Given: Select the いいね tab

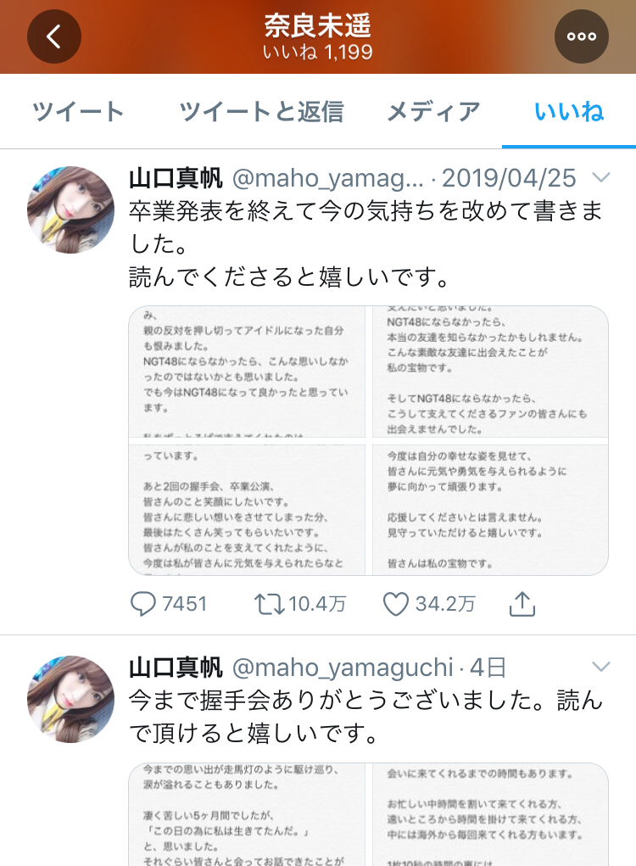Looking at the screenshot, I should 569,112.
